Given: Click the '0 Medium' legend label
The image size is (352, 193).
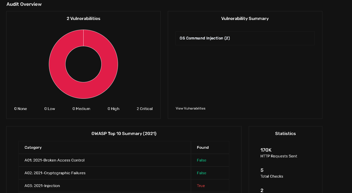Looking at the screenshot, I should [81, 109].
